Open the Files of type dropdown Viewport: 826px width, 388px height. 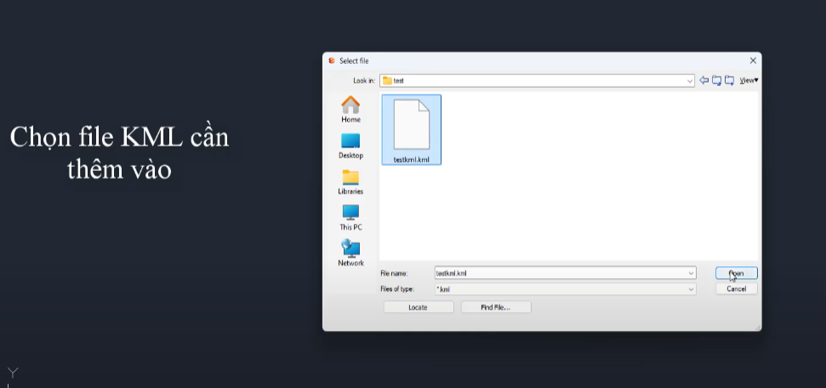point(691,289)
